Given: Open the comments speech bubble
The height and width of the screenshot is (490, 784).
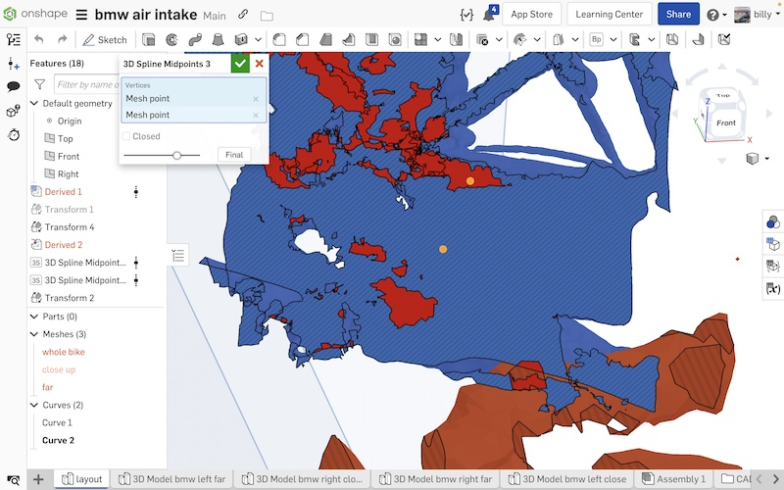Looking at the screenshot, I should [14, 86].
